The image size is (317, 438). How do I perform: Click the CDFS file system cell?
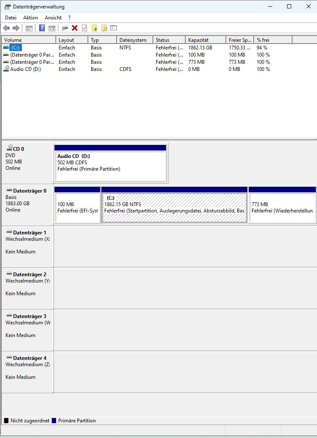coord(125,69)
